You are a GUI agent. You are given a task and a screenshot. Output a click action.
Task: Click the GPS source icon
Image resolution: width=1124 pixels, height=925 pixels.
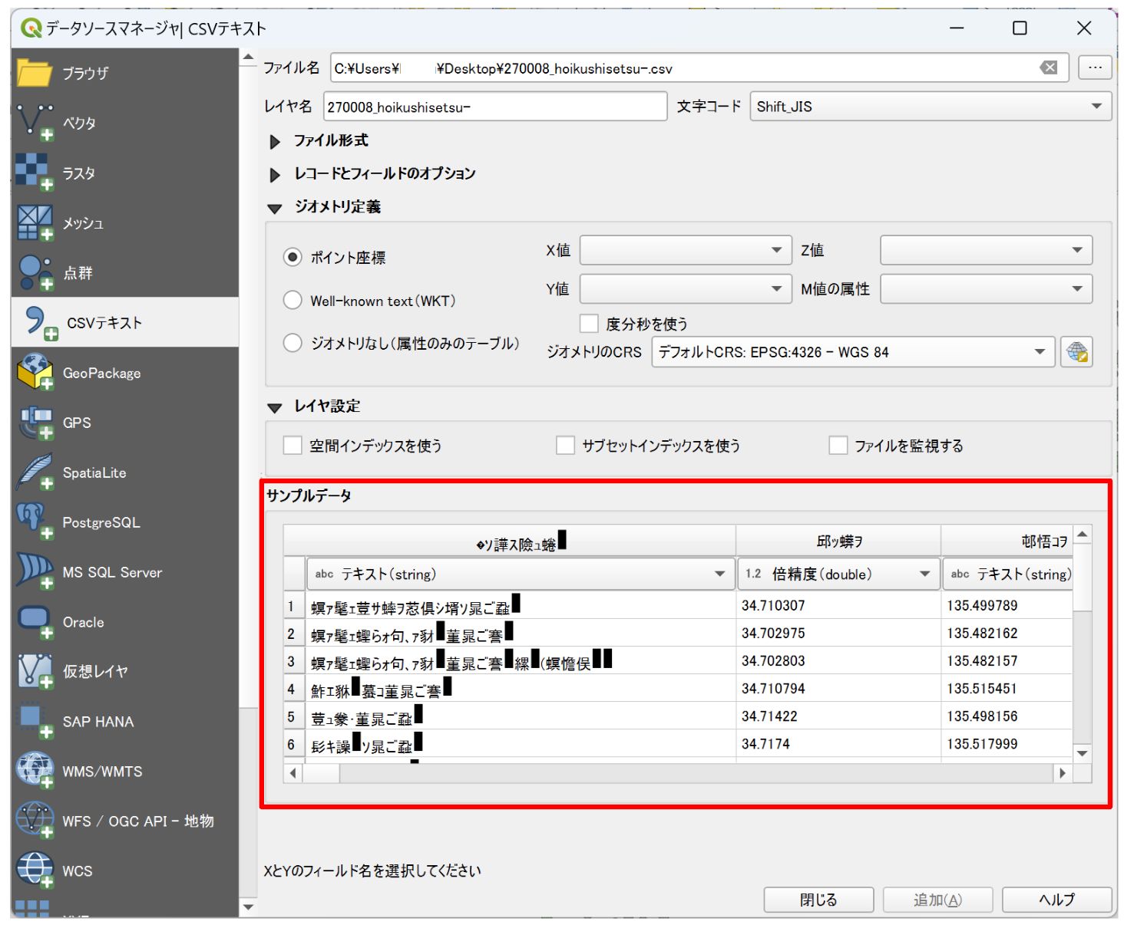[x=35, y=423]
